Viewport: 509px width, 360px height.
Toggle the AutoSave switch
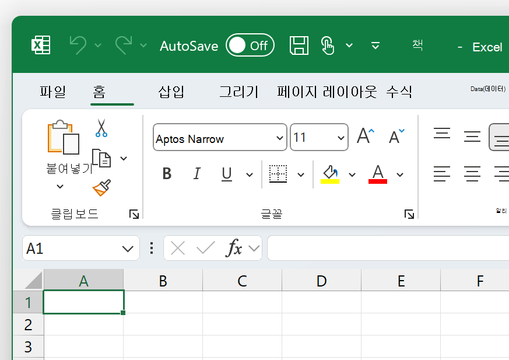coord(250,45)
